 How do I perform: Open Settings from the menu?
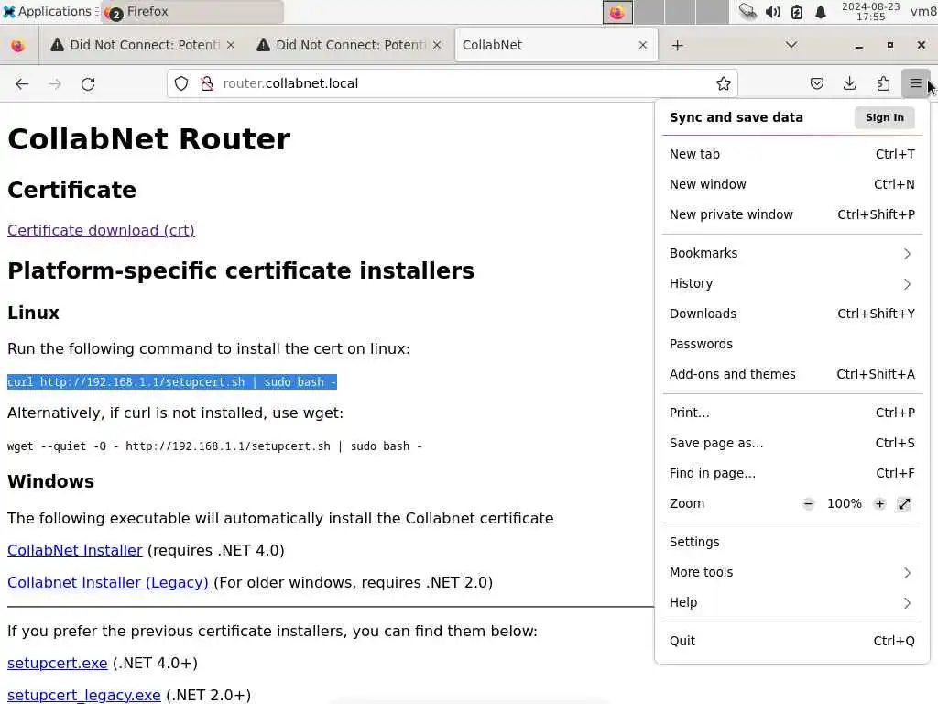point(792,543)
